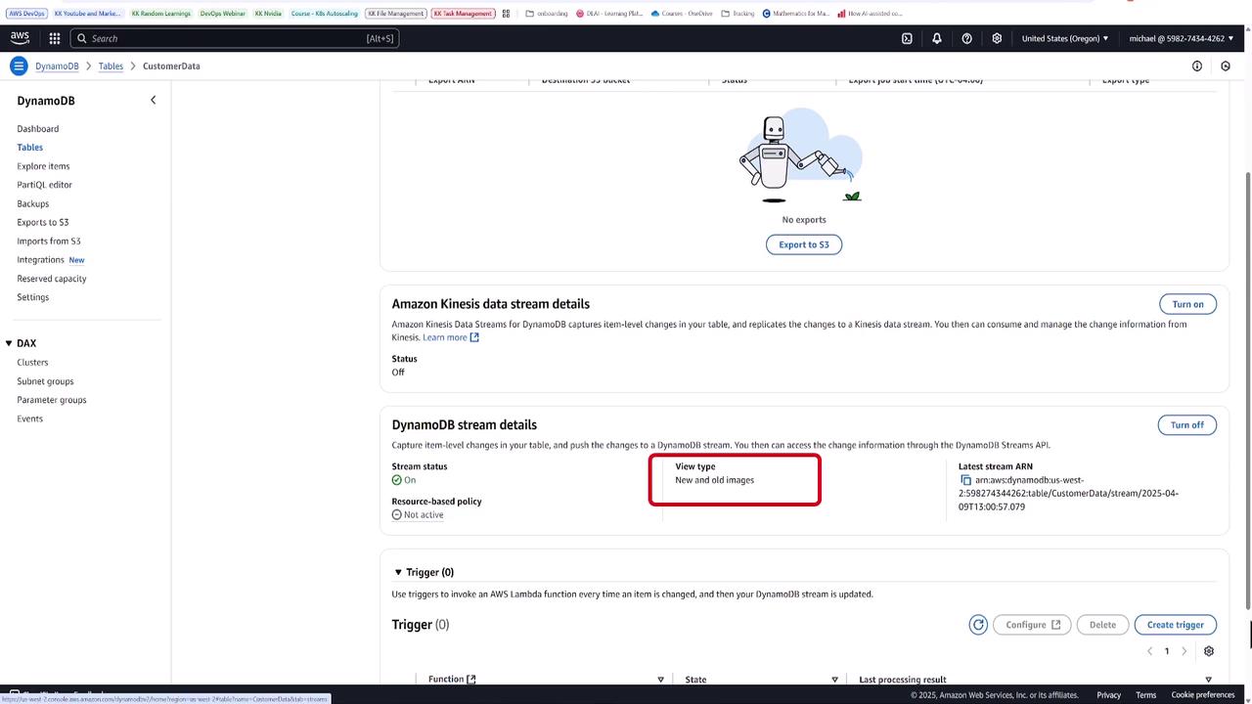
Task: Select Tables in the sidebar
Action: pos(30,148)
